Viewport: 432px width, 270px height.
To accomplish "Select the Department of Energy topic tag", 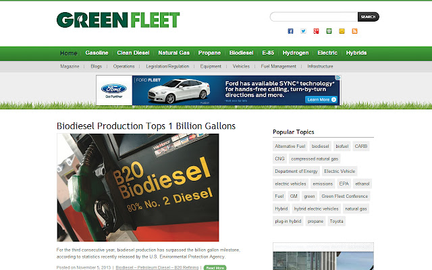I will pos(296,171).
